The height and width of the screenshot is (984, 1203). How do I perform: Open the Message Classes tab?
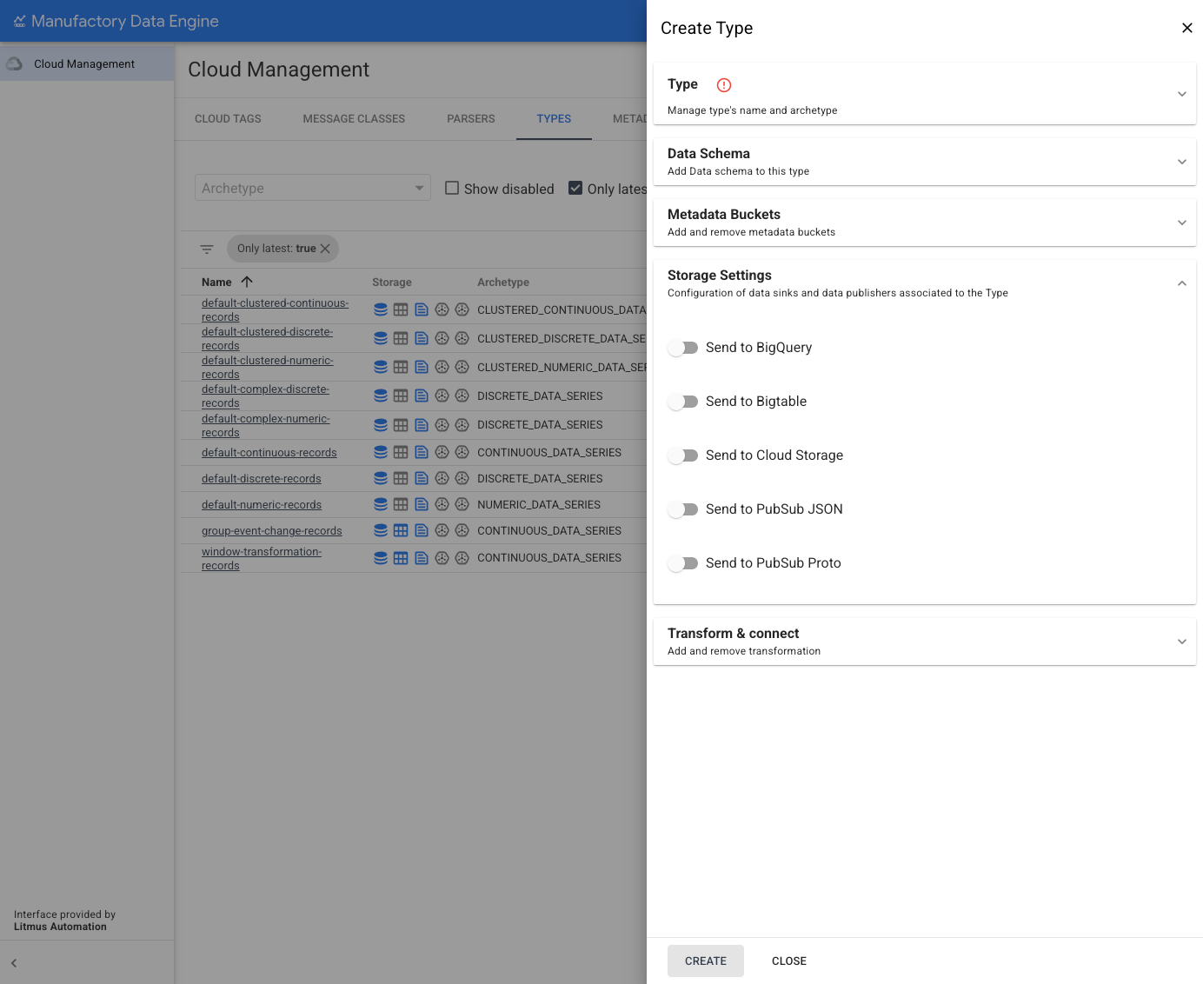(354, 119)
